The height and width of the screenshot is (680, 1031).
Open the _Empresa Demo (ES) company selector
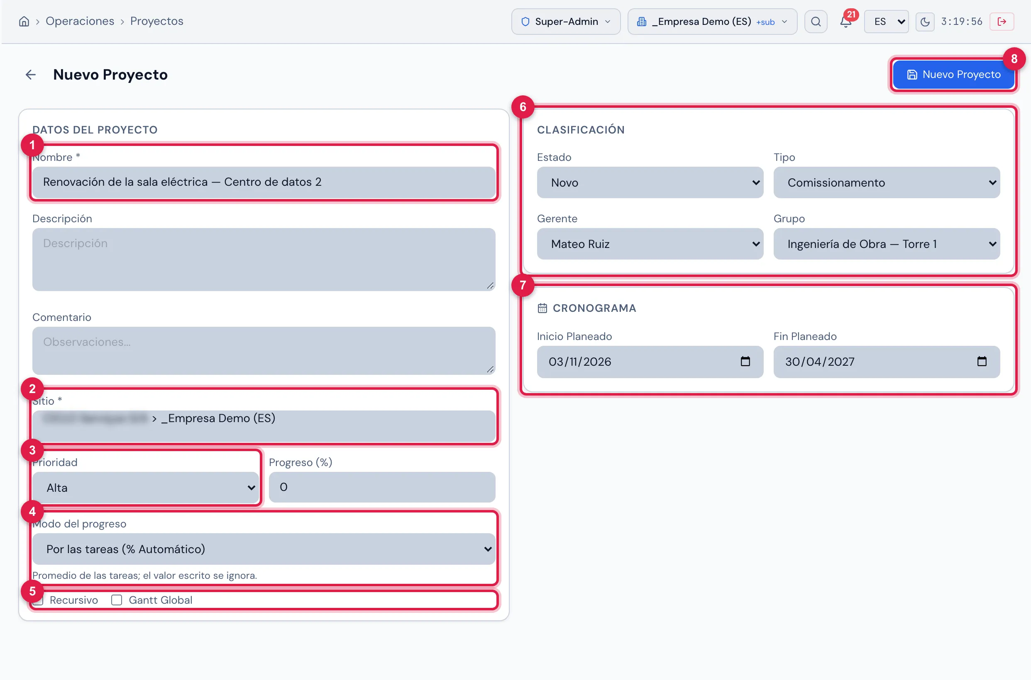(x=712, y=21)
